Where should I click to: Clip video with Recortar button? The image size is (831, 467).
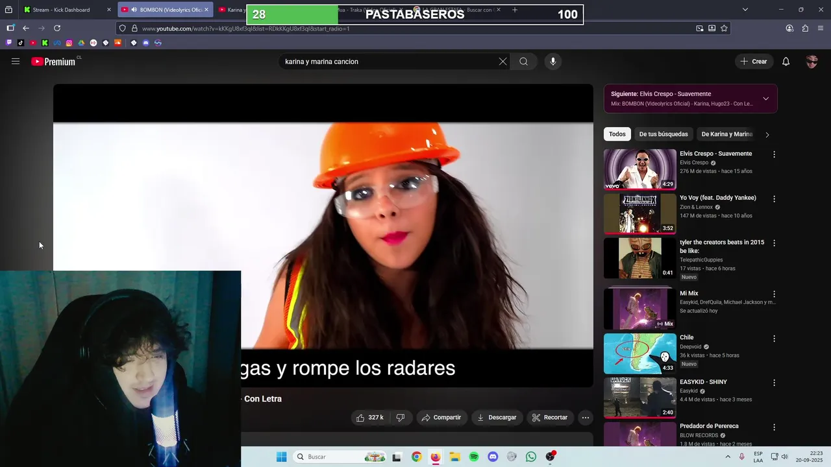(x=549, y=418)
